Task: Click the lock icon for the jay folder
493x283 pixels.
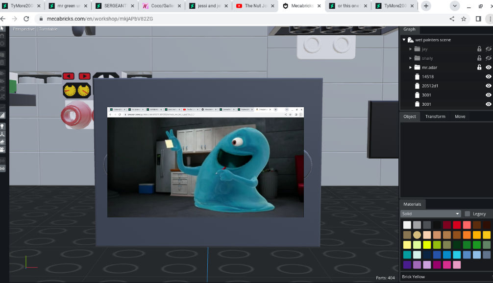Action: click(x=479, y=49)
